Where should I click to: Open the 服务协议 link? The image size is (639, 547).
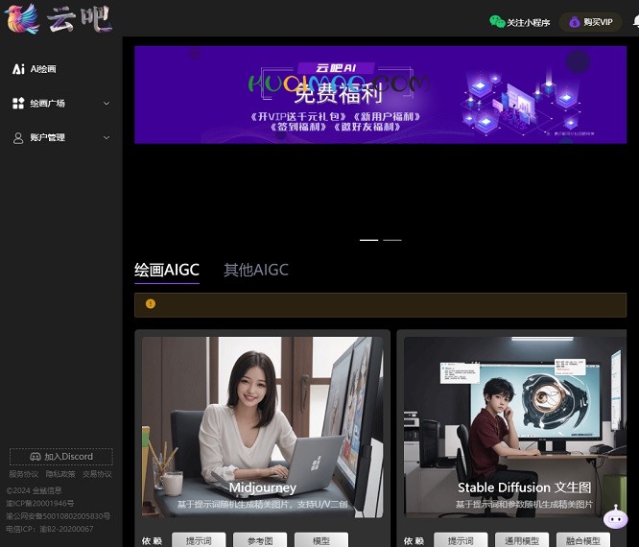click(24, 474)
